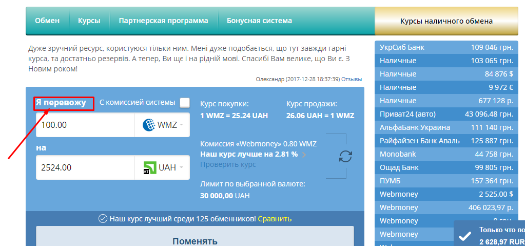The height and width of the screenshot is (246, 525).
Task: Click the received amount field 2524.00
Action: click(85, 167)
